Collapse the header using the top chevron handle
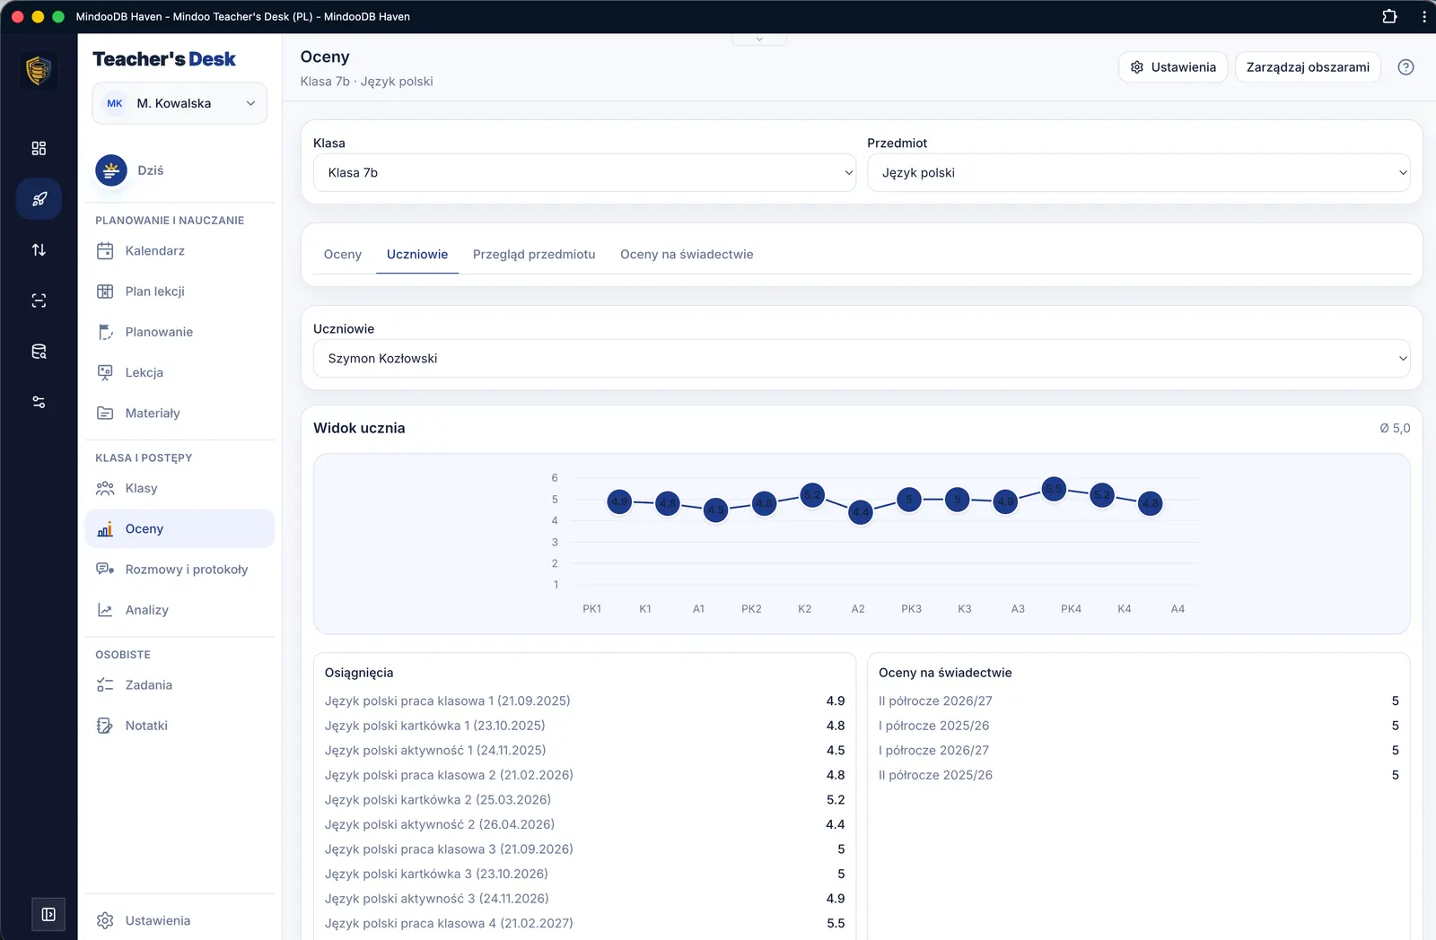The height and width of the screenshot is (940, 1436). (x=759, y=39)
